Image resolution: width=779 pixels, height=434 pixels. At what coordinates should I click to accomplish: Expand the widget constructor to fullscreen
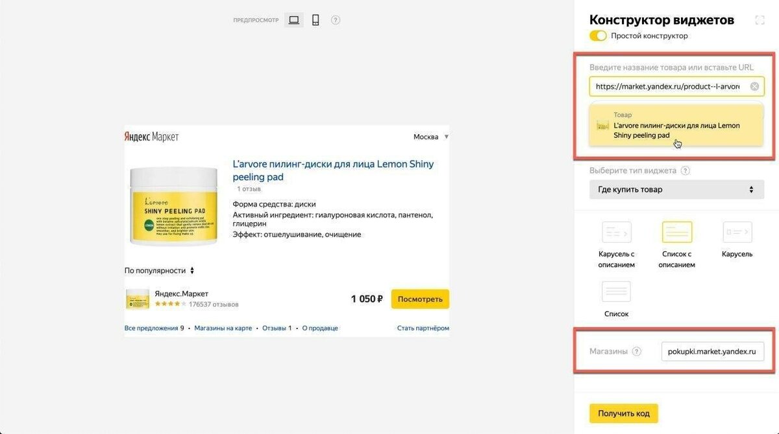[x=760, y=20]
